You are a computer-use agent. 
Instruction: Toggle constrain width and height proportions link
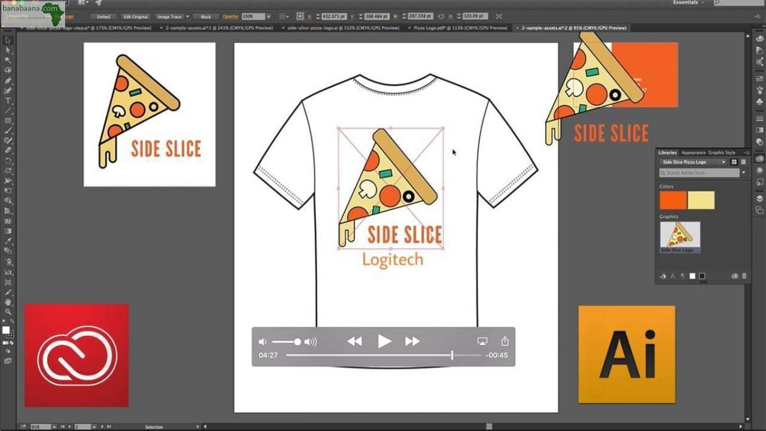coord(441,16)
